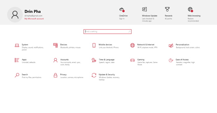
Task: Click the Rewards 42 points text
Action: [168, 19]
